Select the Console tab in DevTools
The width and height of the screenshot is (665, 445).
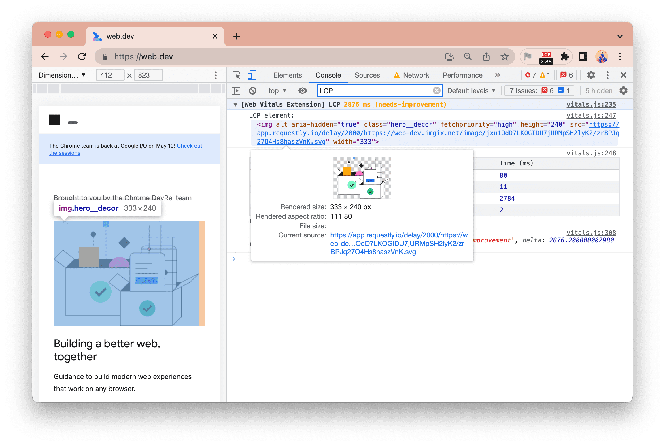(328, 76)
